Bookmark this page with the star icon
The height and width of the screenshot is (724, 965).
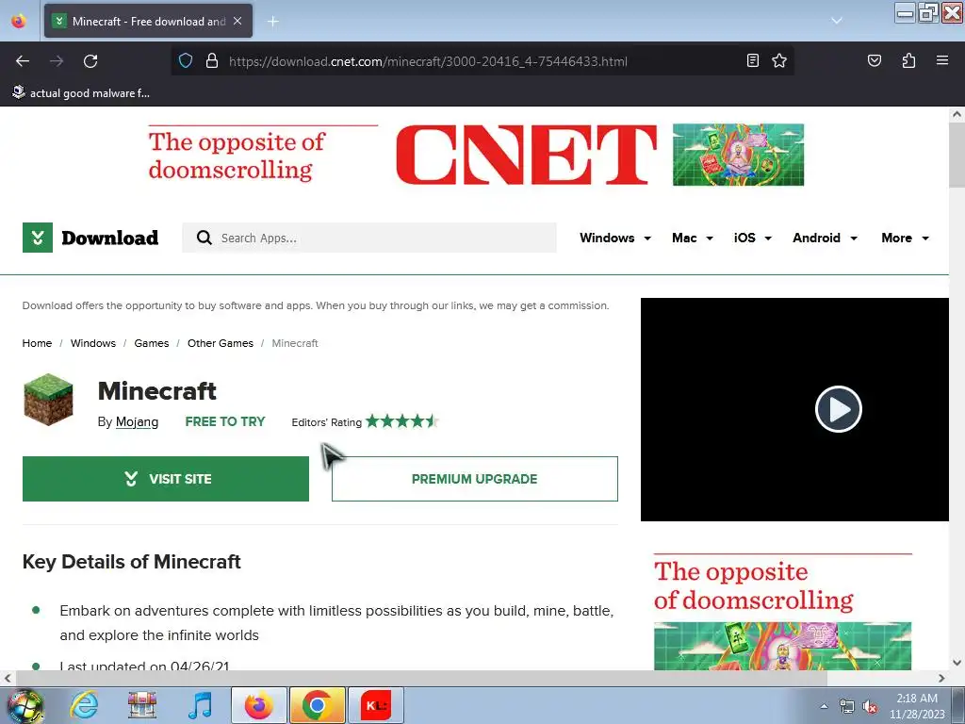(779, 60)
